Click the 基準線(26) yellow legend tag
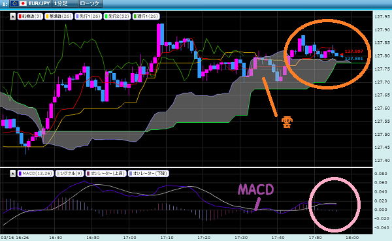Screen dimensions: 392x241 click(59, 16)
